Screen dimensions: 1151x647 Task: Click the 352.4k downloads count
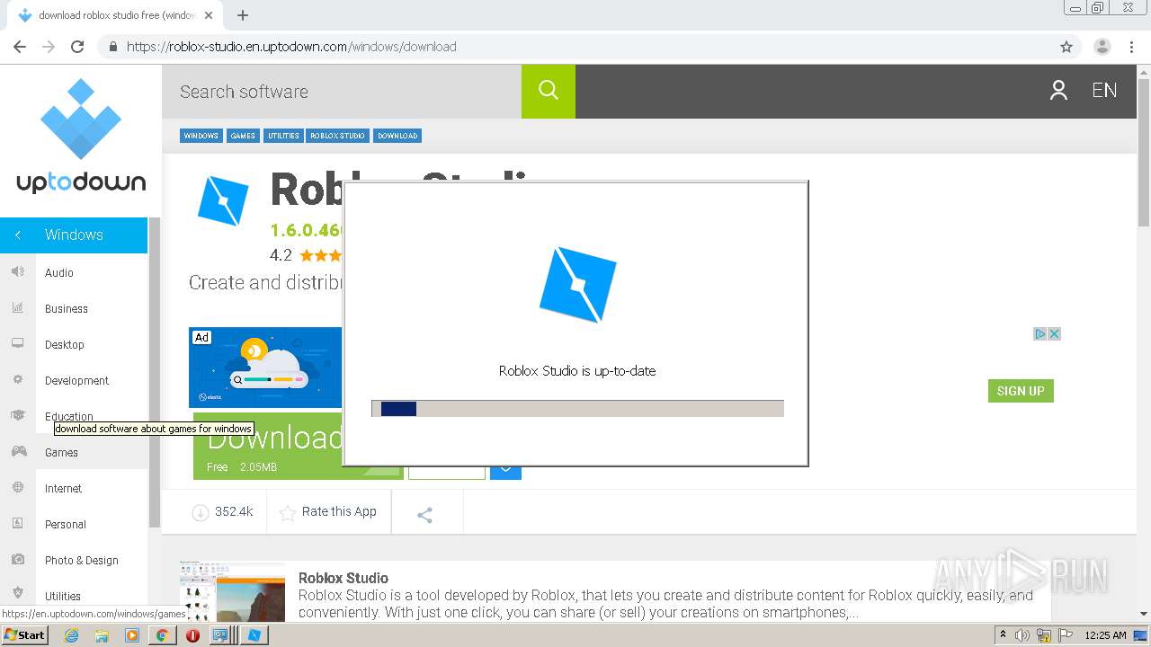[x=234, y=511]
